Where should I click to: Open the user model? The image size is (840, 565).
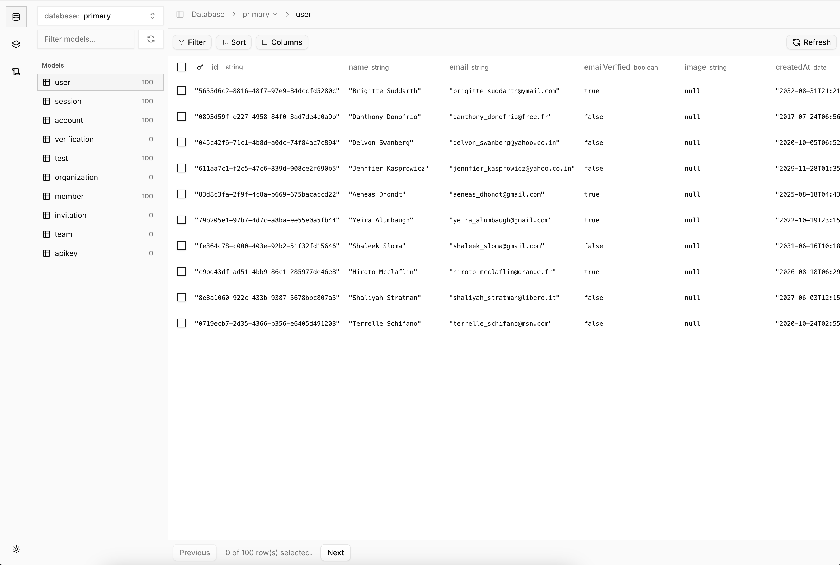pos(101,82)
